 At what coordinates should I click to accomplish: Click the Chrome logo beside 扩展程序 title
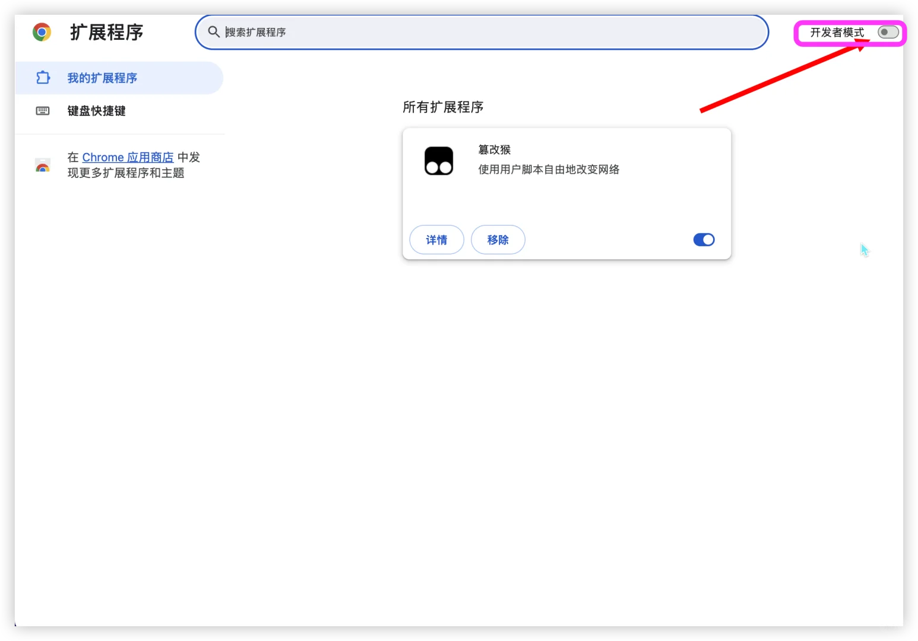pos(42,32)
